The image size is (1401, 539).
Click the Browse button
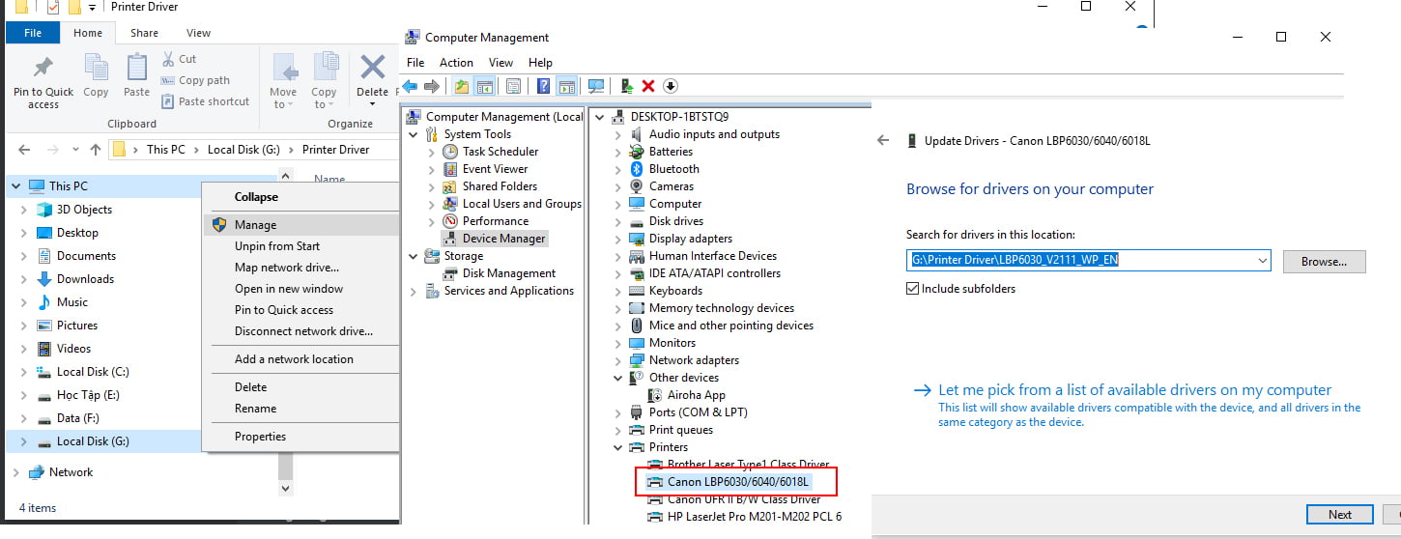point(1324,262)
